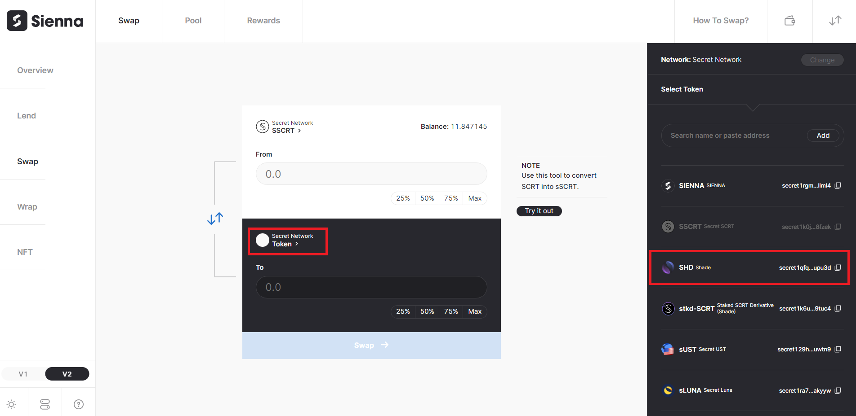This screenshot has width=856, height=416.
Task: Select 75% in From section
Action: (x=451, y=198)
